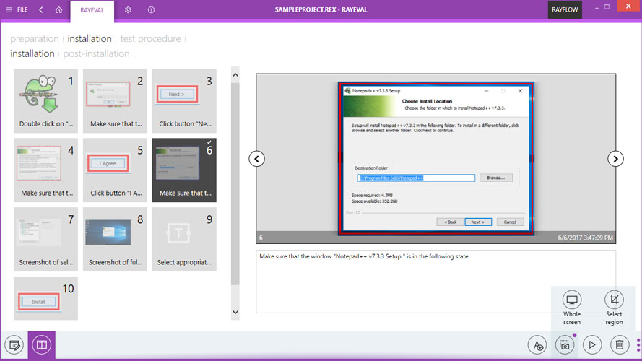
Task: Switch to the test procedure phase
Action: [150, 38]
